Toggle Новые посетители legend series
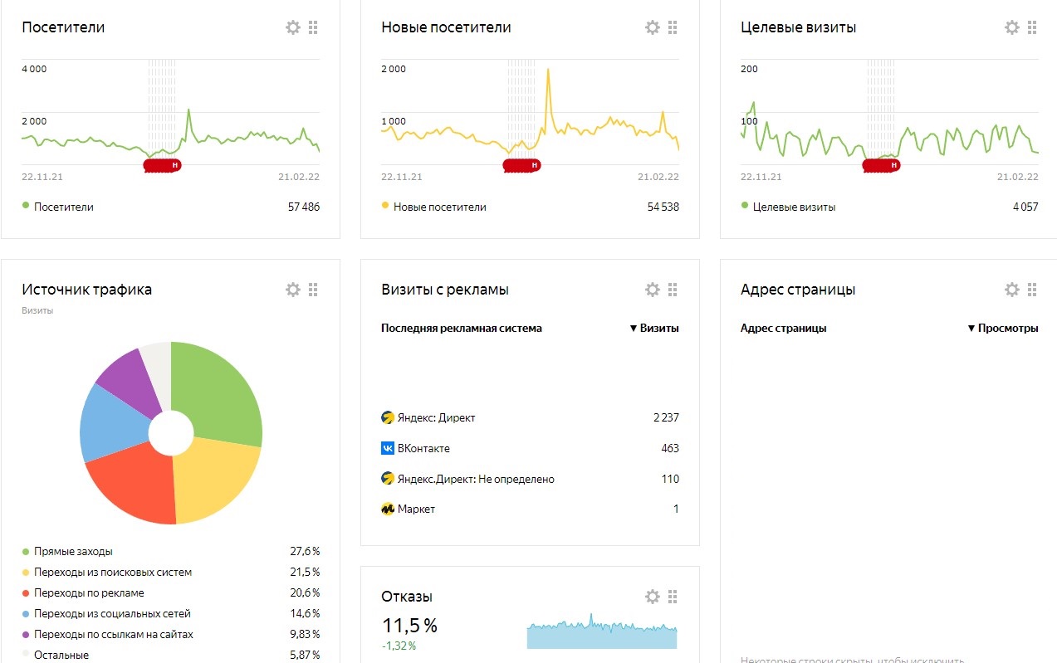The image size is (1057, 663). click(434, 207)
